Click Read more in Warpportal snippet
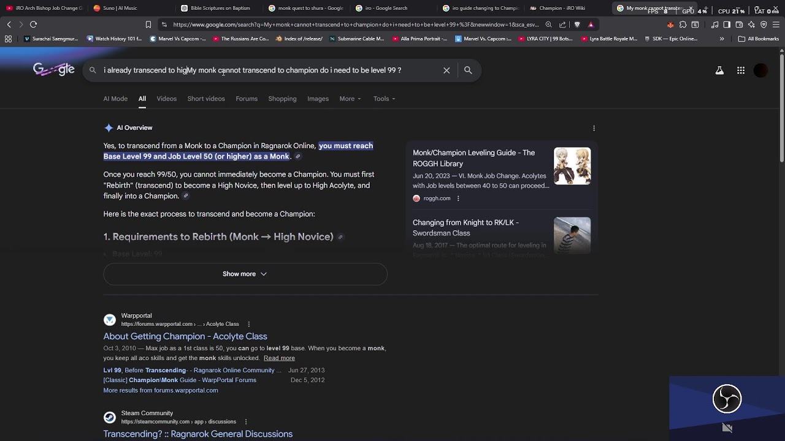785x441 pixels. pos(279,358)
